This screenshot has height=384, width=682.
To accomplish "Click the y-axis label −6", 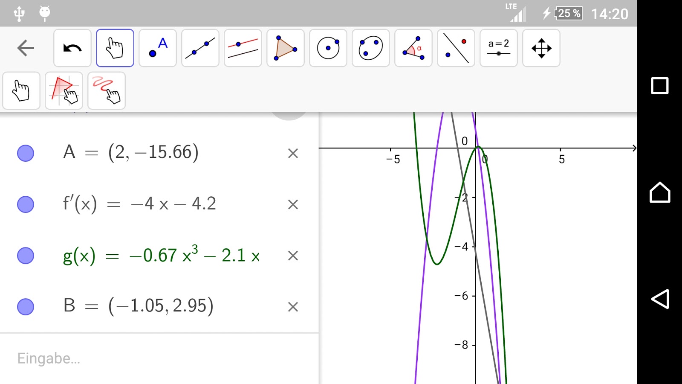I will [x=461, y=296].
